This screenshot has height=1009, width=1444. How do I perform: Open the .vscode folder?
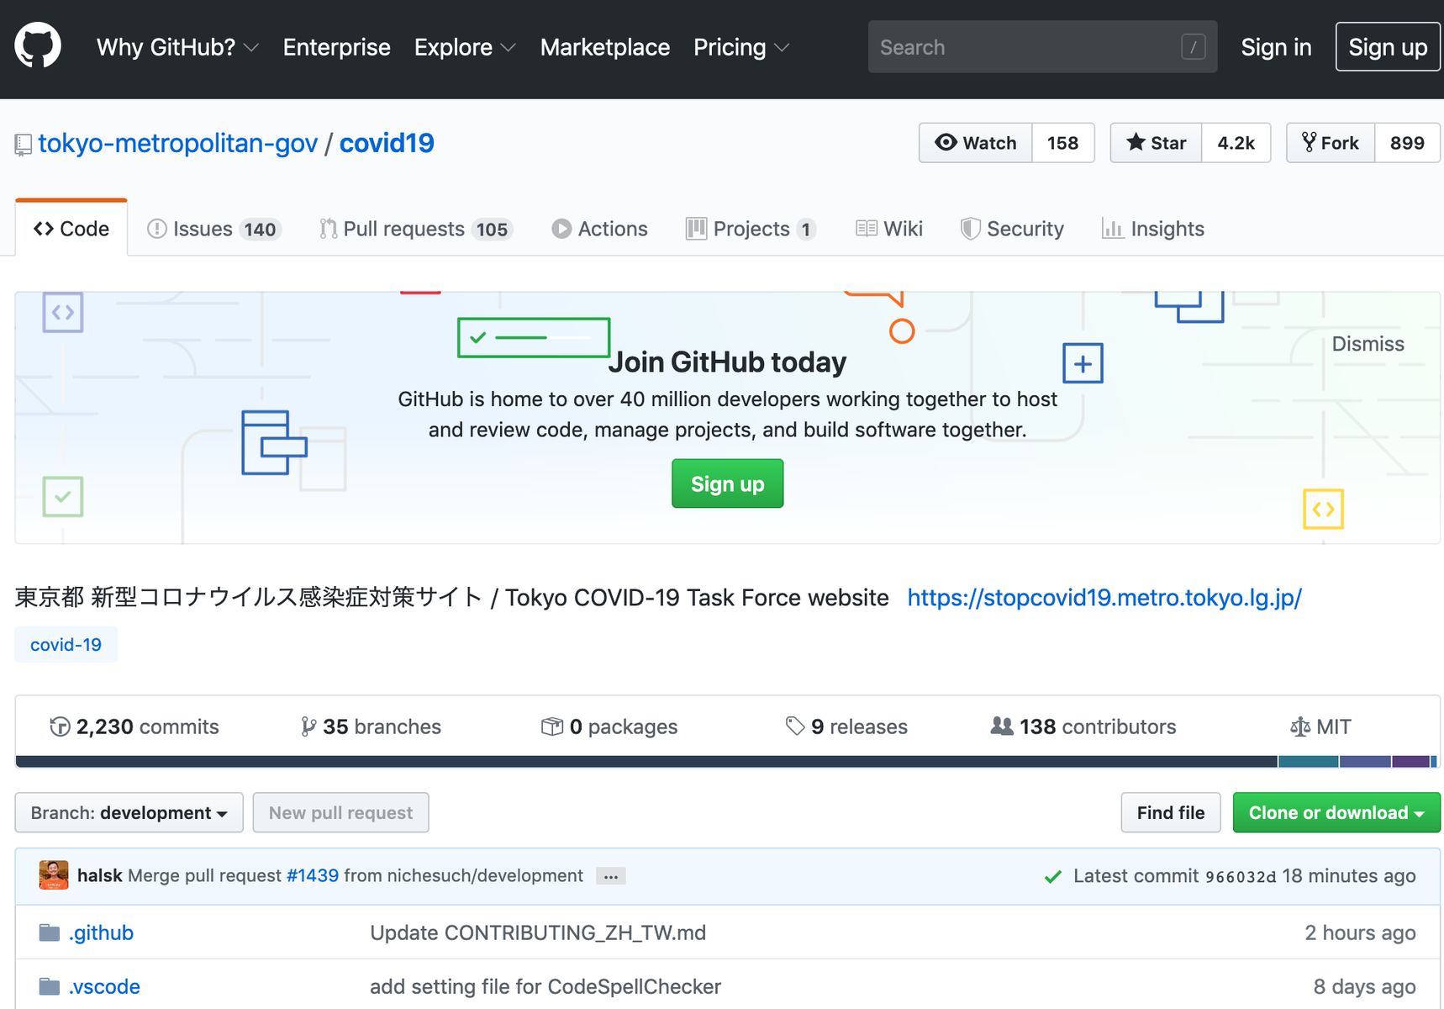click(104, 986)
